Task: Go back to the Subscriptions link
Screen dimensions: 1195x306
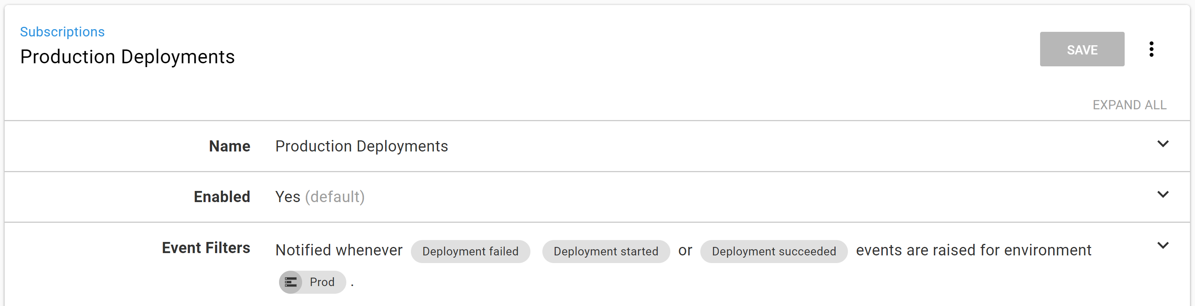Action: [62, 31]
